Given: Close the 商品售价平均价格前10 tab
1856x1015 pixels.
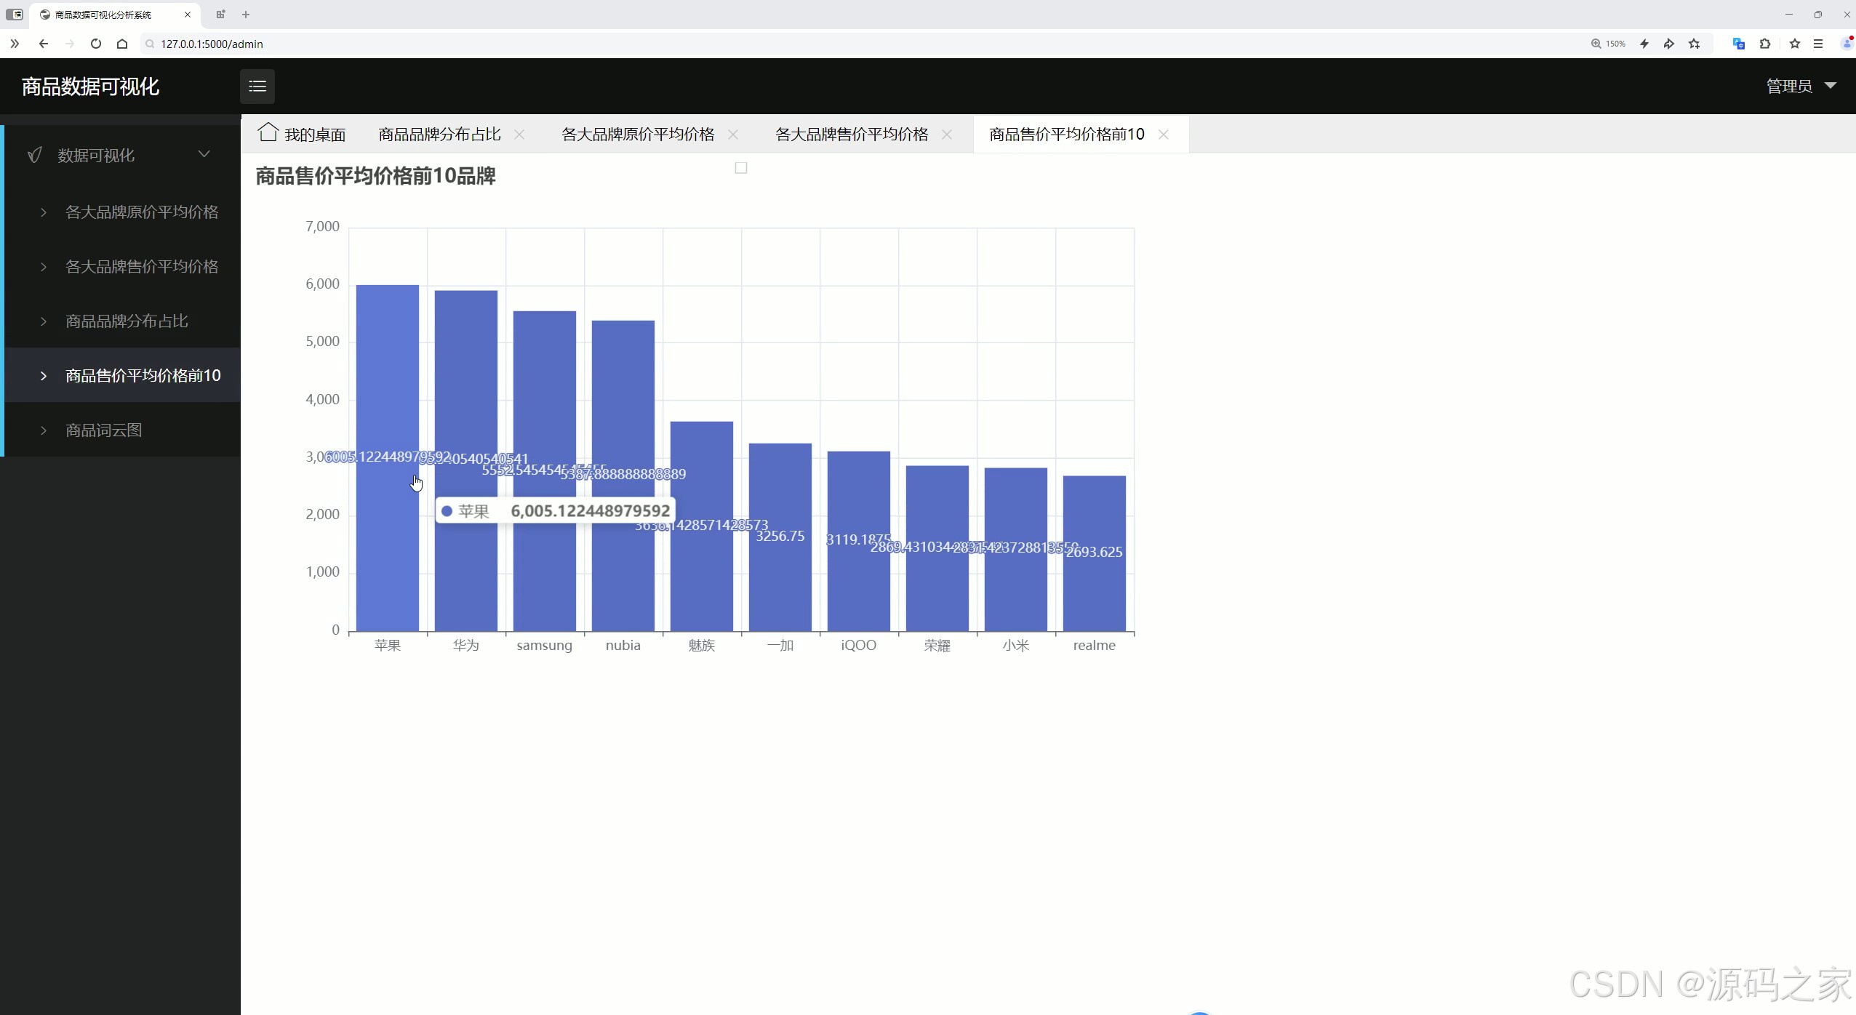Looking at the screenshot, I should pyautogui.click(x=1163, y=135).
